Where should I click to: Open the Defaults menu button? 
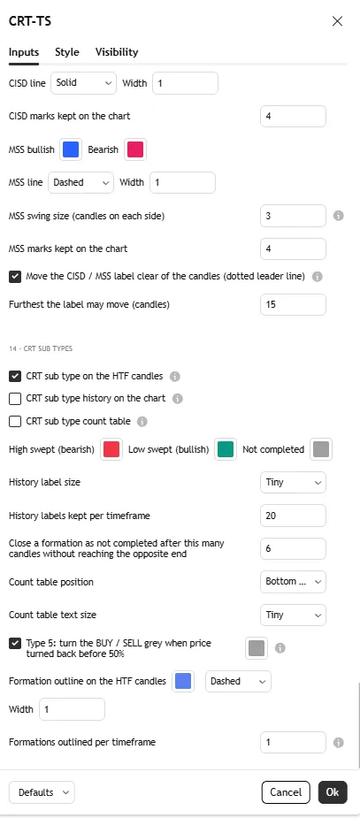42,792
